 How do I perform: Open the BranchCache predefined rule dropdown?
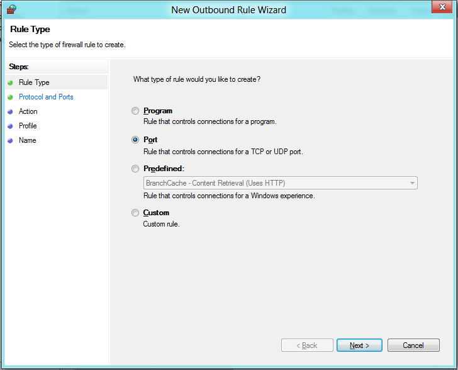pyautogui.click(x=412, y=183)
